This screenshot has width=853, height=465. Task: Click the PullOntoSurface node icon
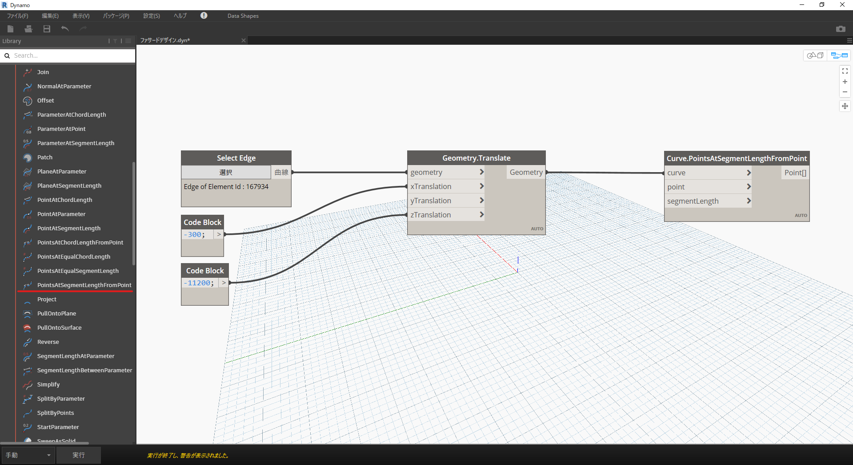(x=28, y=327)
